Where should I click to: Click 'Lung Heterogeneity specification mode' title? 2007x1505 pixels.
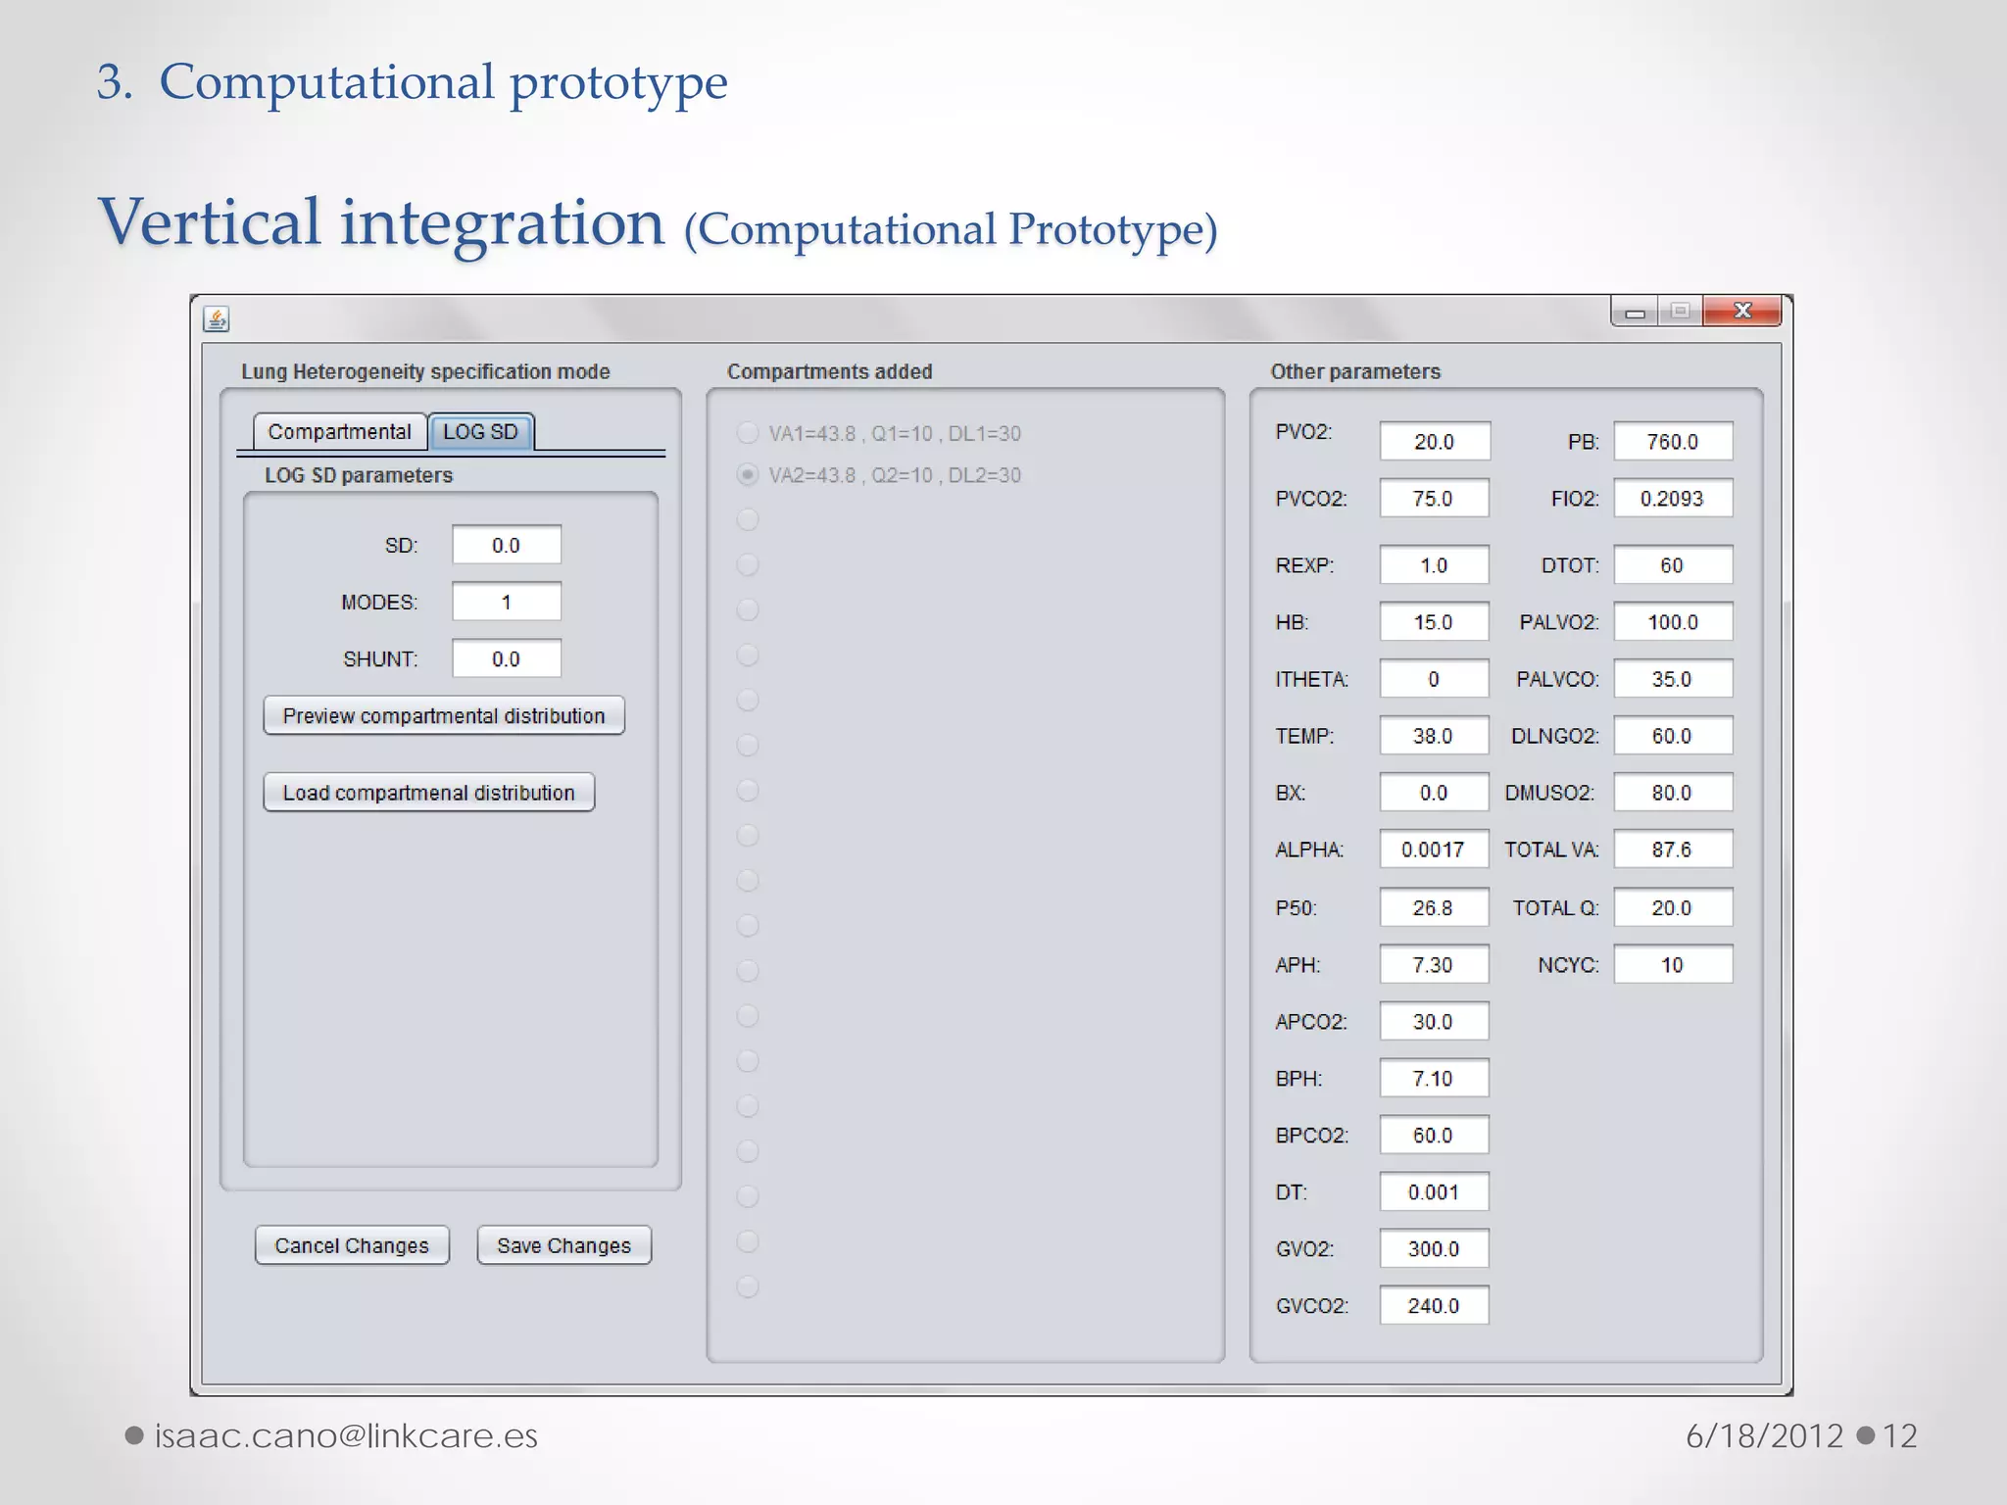pos(425,371)
